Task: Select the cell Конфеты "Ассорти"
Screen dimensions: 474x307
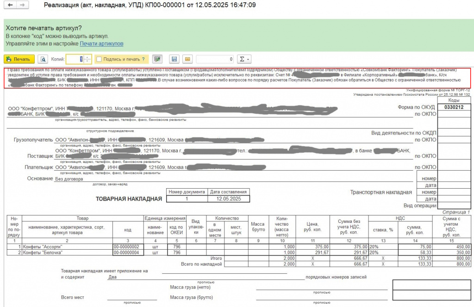Action: pyautogui.click(x=68, y=247)
